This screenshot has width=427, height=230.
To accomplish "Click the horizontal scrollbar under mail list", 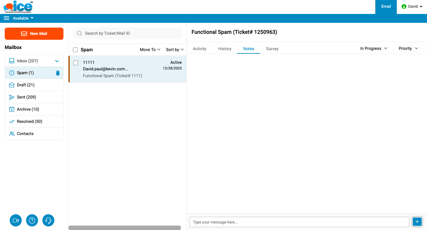I will tap(125, 228).
